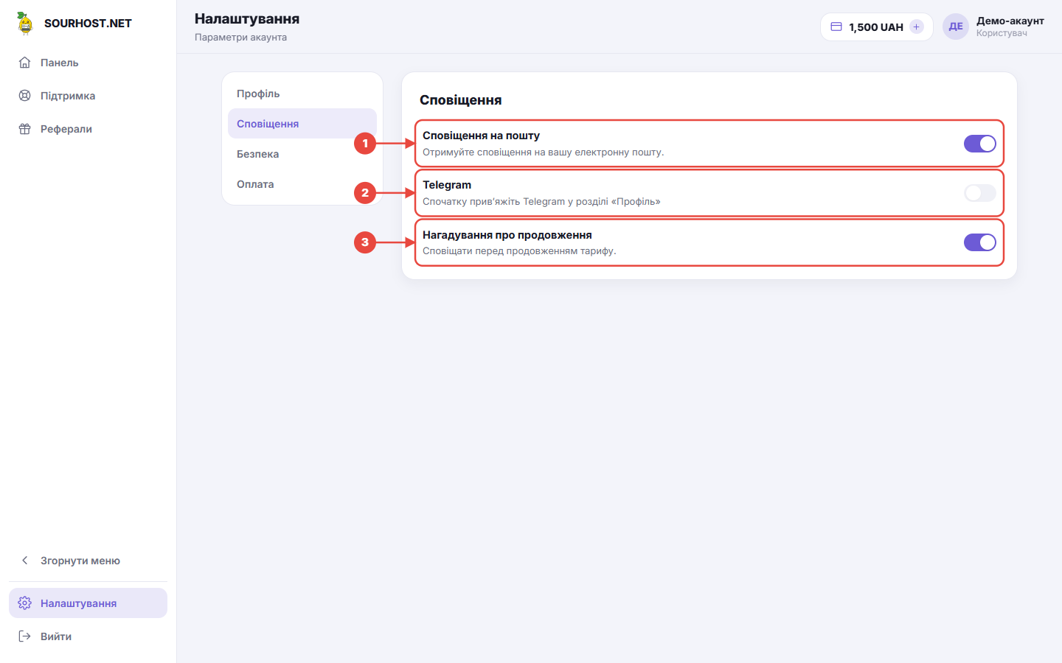Viewport: 1062px width, 663px height.
Task: Open the Профіль settings tab
Action: pos(302,94)
